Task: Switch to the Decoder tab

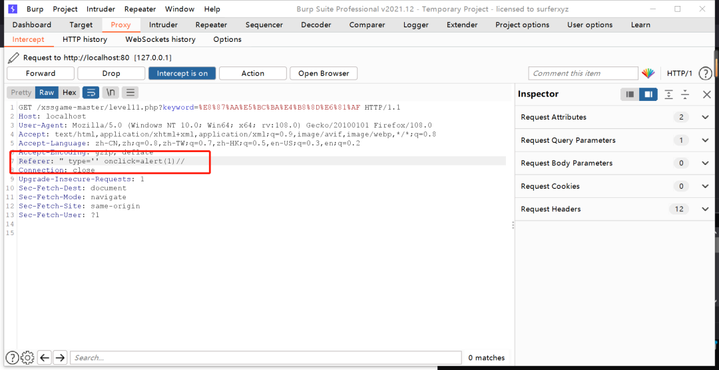Action: pyautogui.click(x=316, y=25)
